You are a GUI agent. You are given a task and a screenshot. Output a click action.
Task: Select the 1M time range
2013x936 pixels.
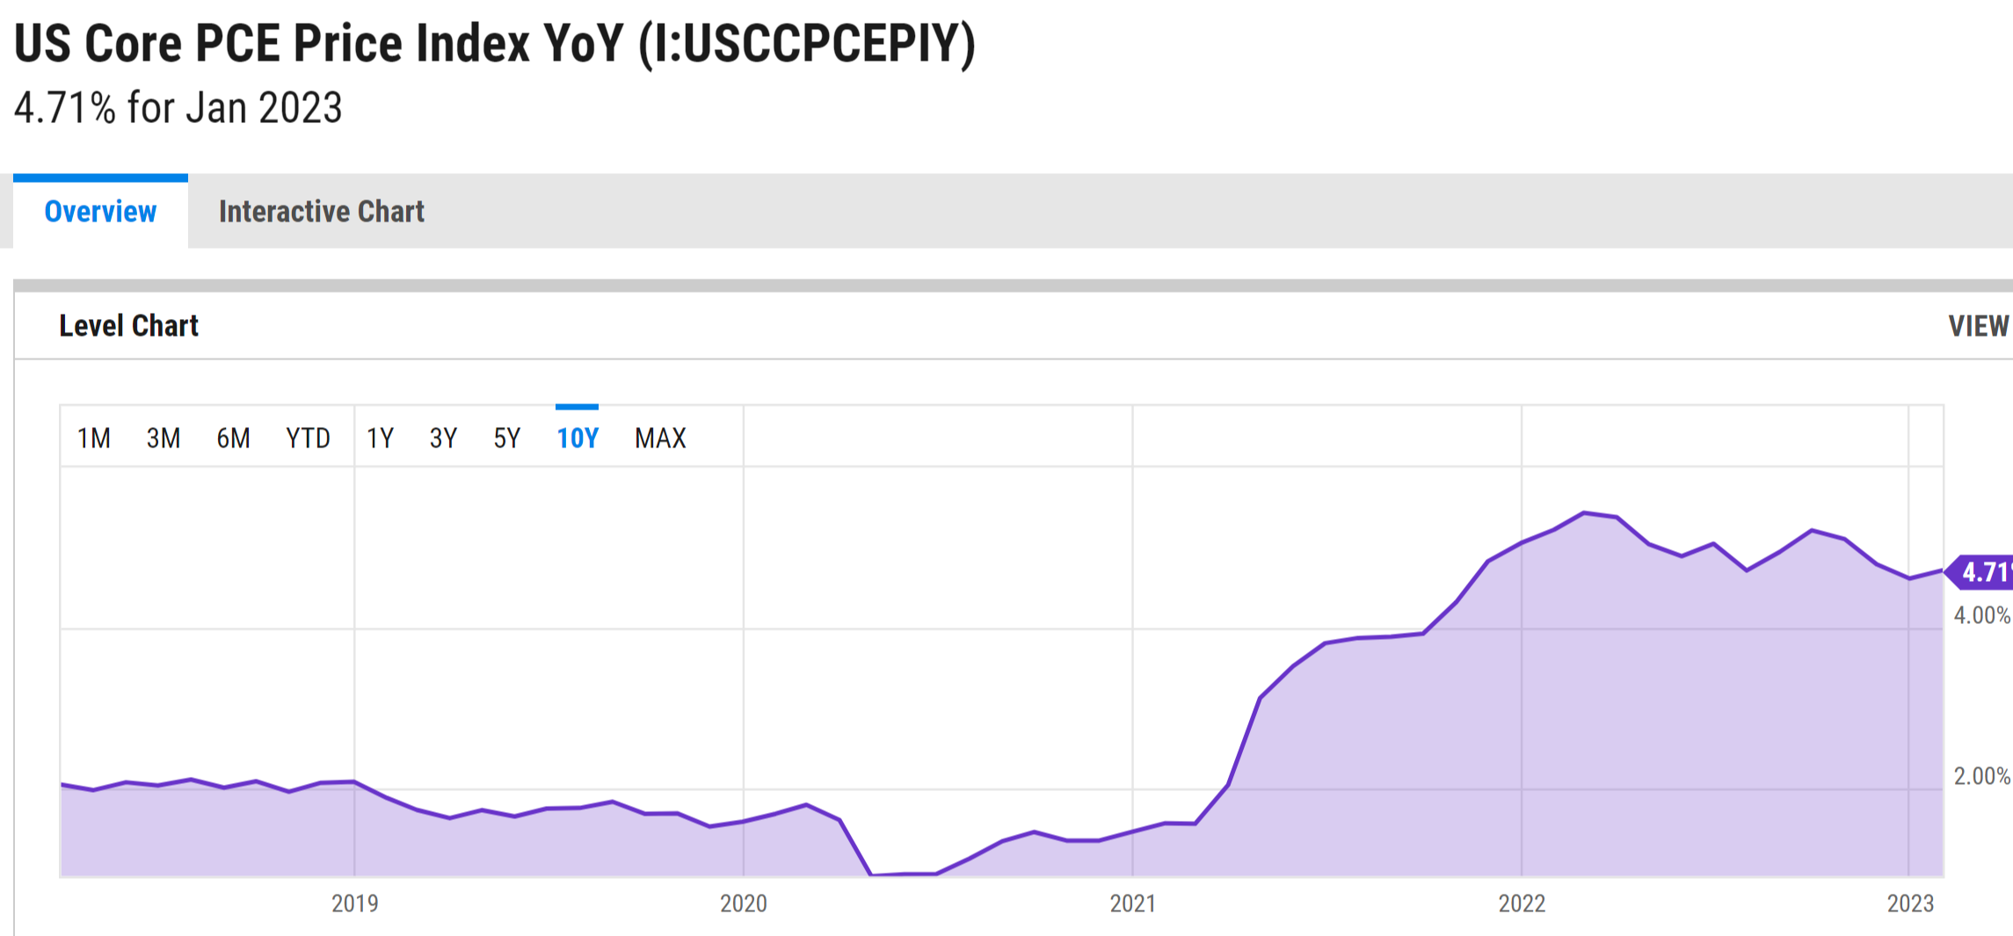[x=93, y=438]
